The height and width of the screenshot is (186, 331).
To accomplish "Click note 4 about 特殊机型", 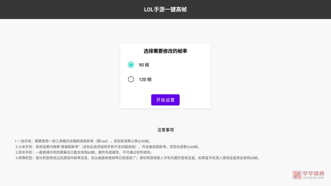I will tap(138, 158).
